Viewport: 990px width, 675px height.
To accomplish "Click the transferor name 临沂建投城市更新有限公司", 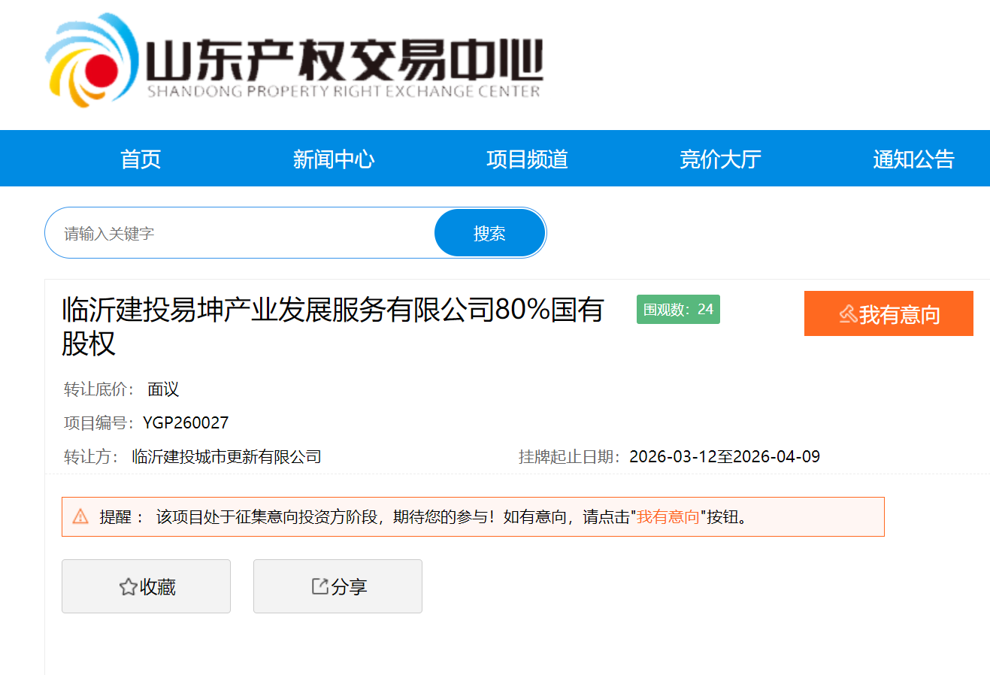I will [x=226, y=457].
